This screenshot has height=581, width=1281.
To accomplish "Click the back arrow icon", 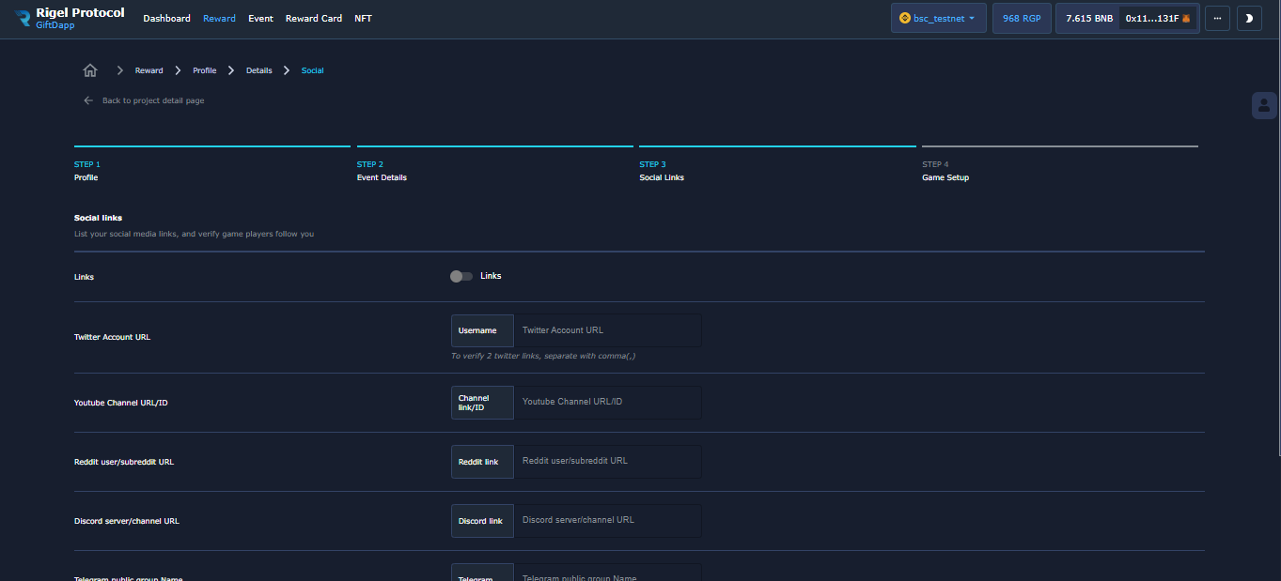I will [88, 100].
